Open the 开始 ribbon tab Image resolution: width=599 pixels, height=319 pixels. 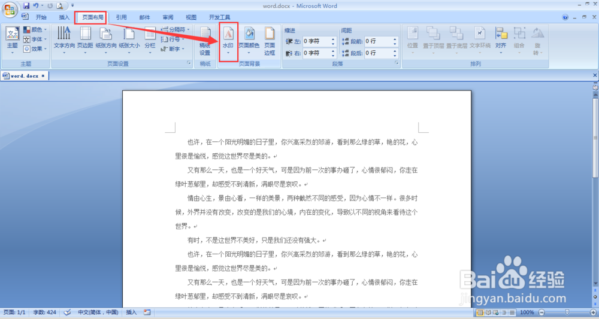tap(41, 17)
